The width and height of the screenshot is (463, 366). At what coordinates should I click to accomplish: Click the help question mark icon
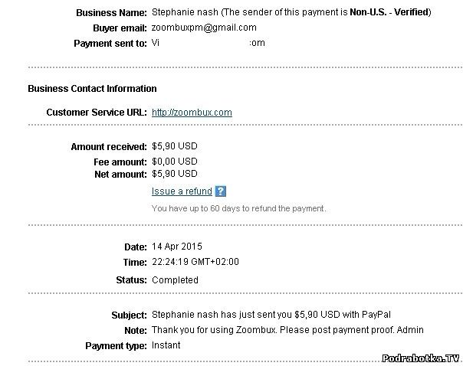click(x=221, y=191)
